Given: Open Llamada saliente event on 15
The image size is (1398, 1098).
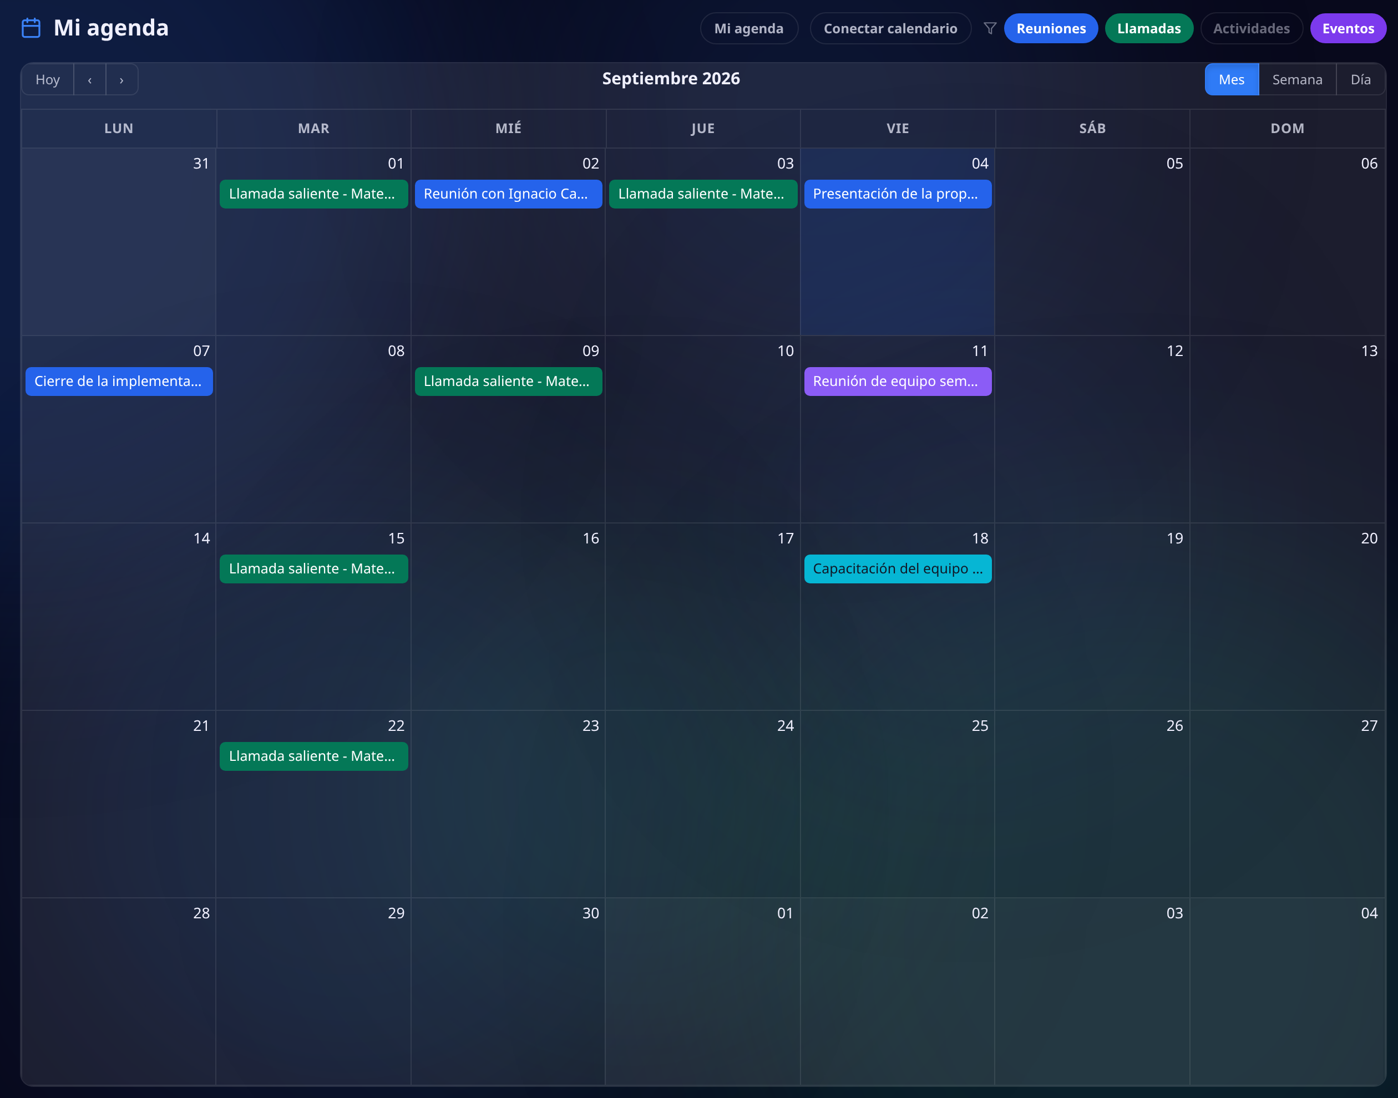Looking at the screenshot, I should (314, 569).
